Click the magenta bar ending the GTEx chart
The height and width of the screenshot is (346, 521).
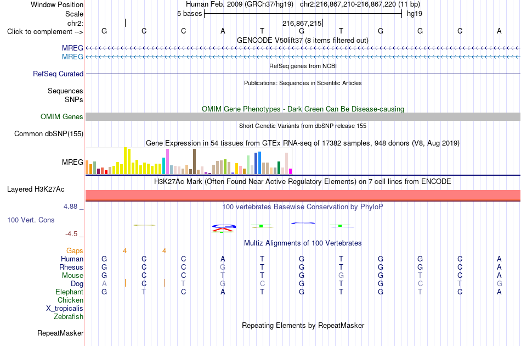[x=291, y=171]
